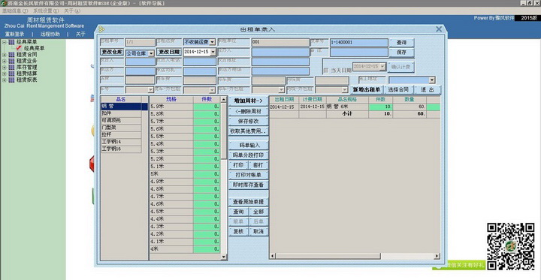
Task: Select 扣件 in the 品名 list
Action: pyautogui.click(x=121, y=113)
